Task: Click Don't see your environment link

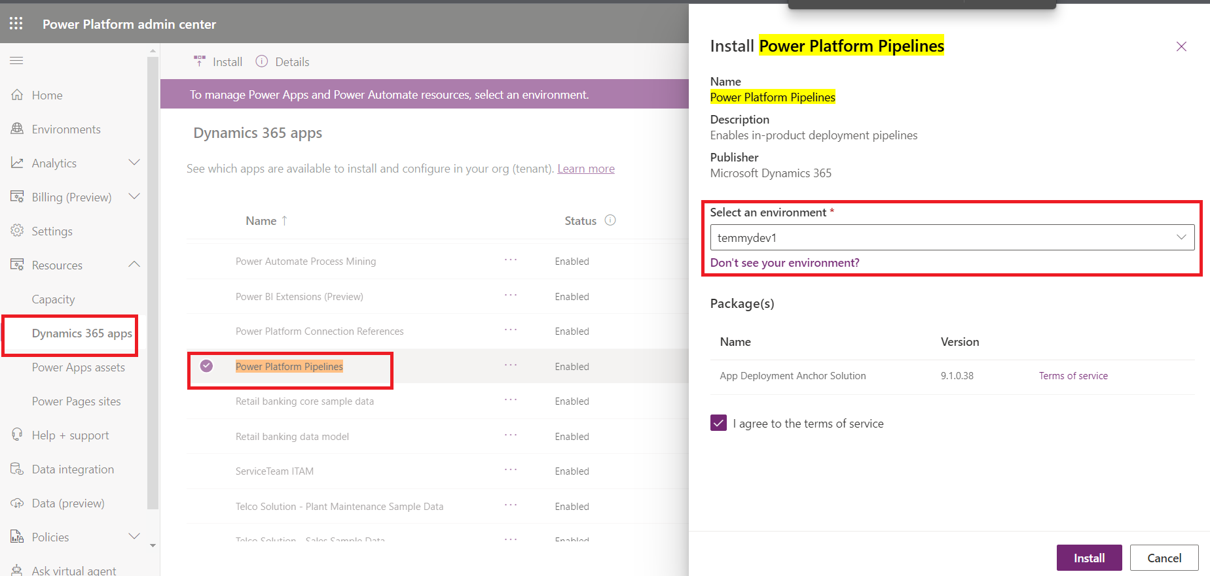Action: coord(784,263)
